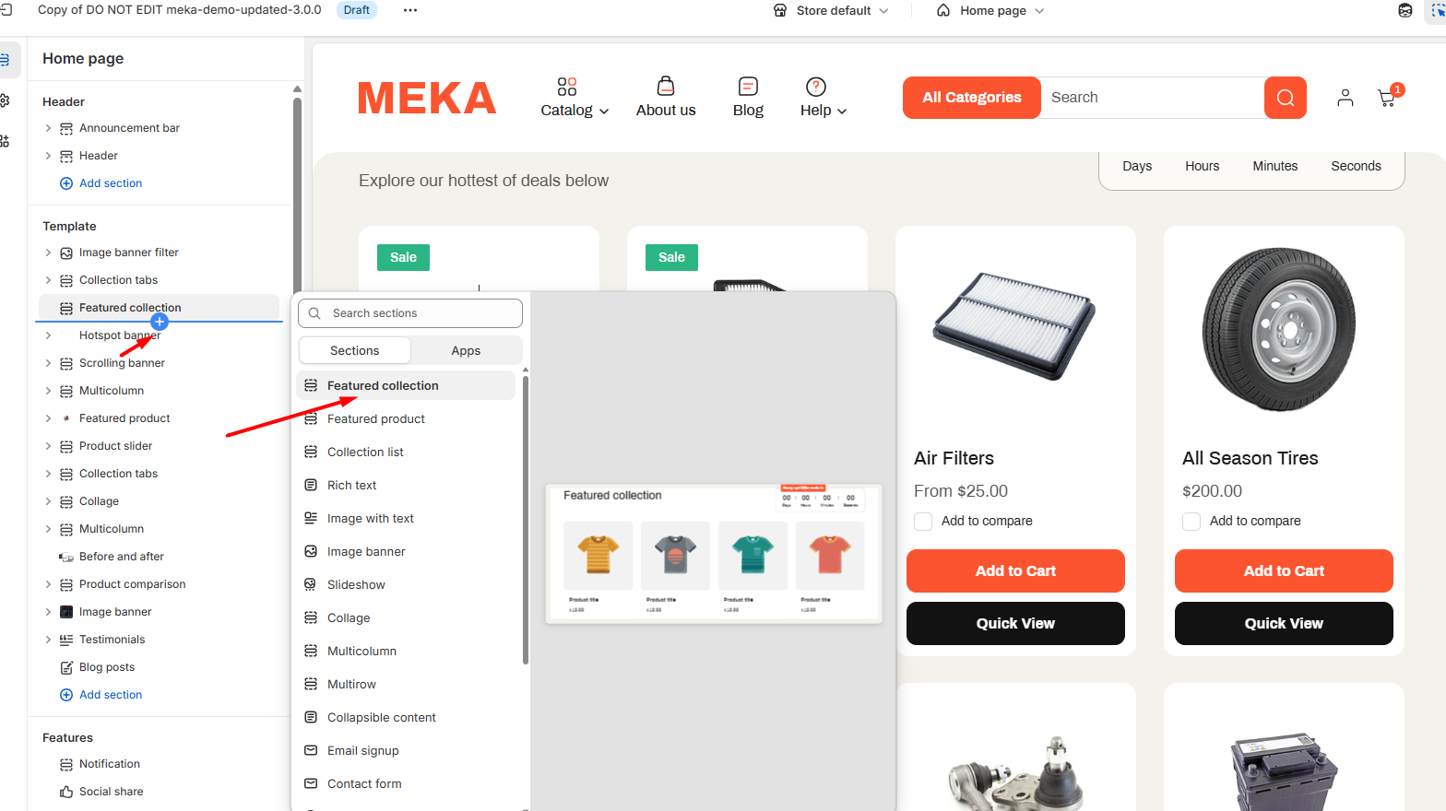Expand the Announcement bar tree item
The width and height of the screenshot is (1446, 811).
tap(48, 128)
